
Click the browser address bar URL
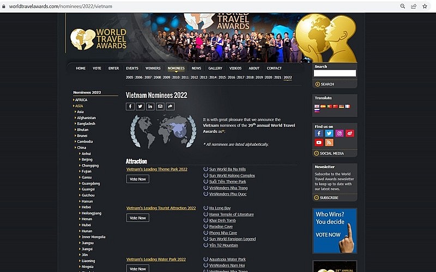pos(60,6)
